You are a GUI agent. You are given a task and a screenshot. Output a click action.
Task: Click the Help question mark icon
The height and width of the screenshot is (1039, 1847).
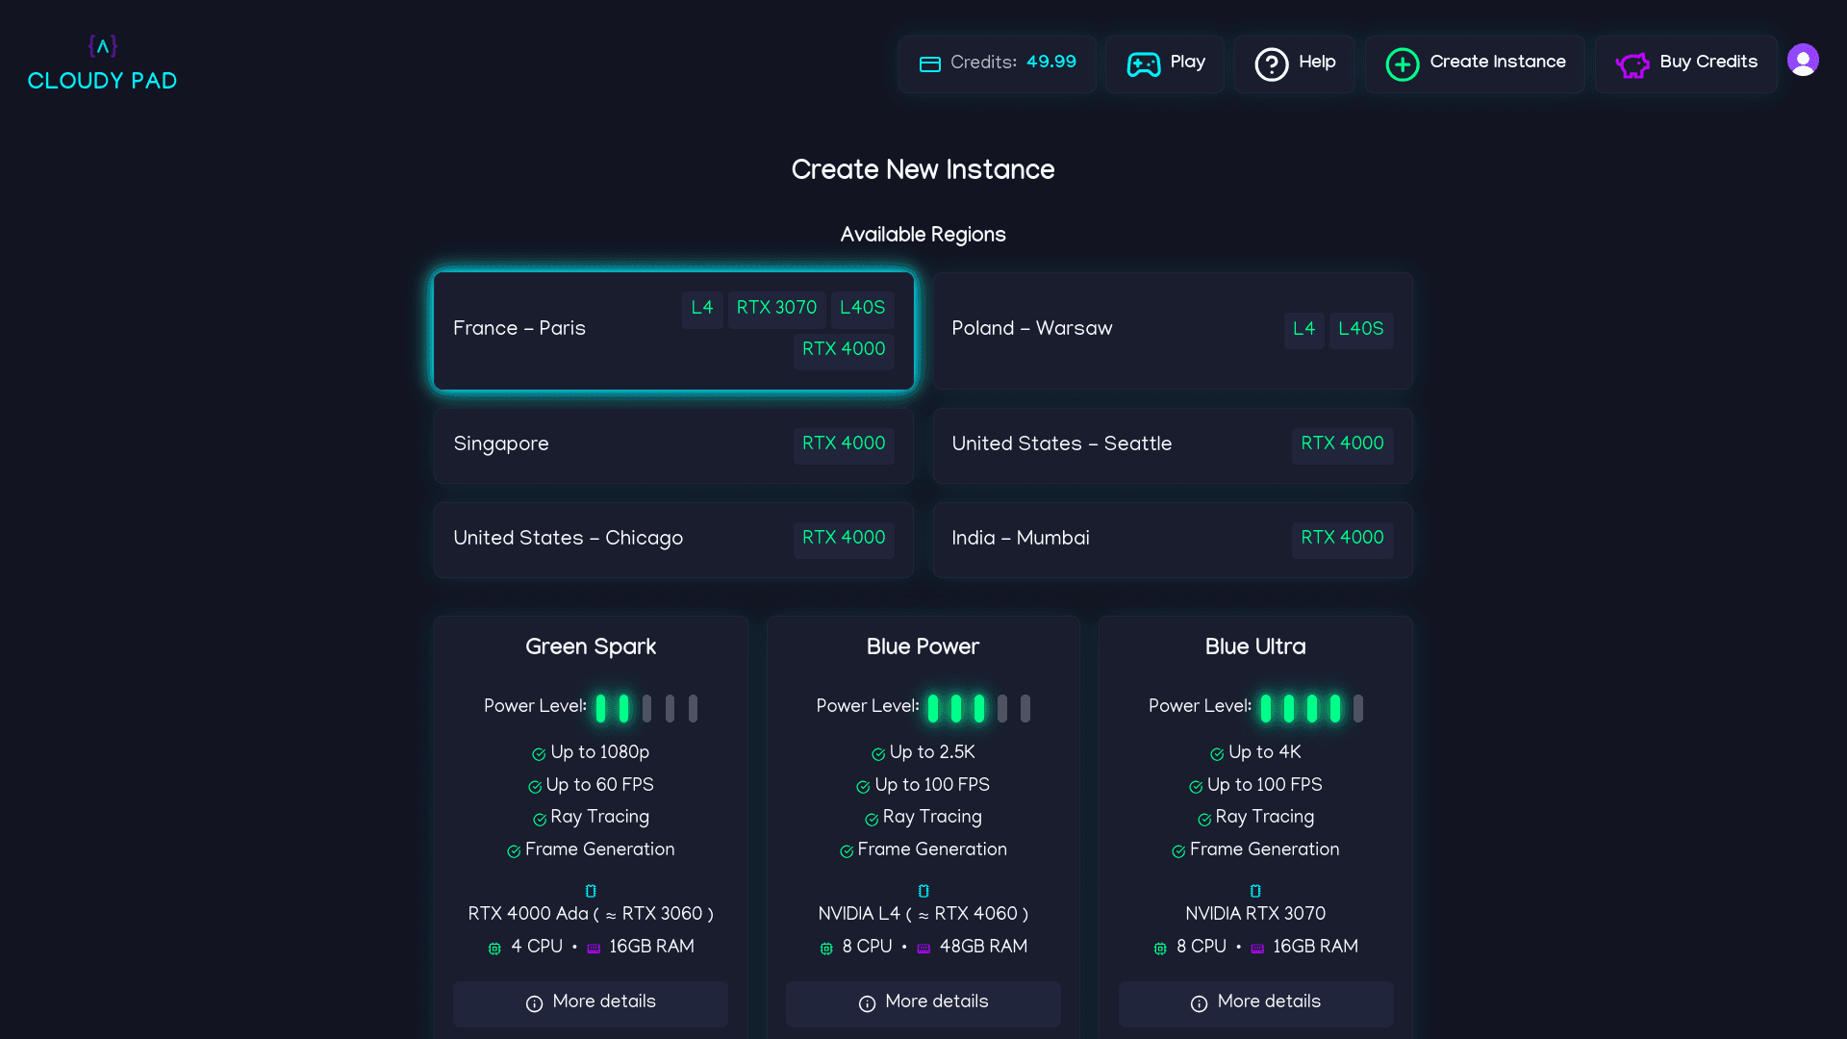pos(1271,63)
